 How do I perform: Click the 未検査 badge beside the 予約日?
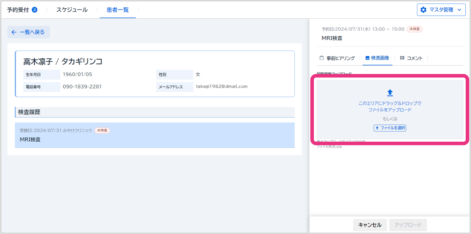coord(415,29)
